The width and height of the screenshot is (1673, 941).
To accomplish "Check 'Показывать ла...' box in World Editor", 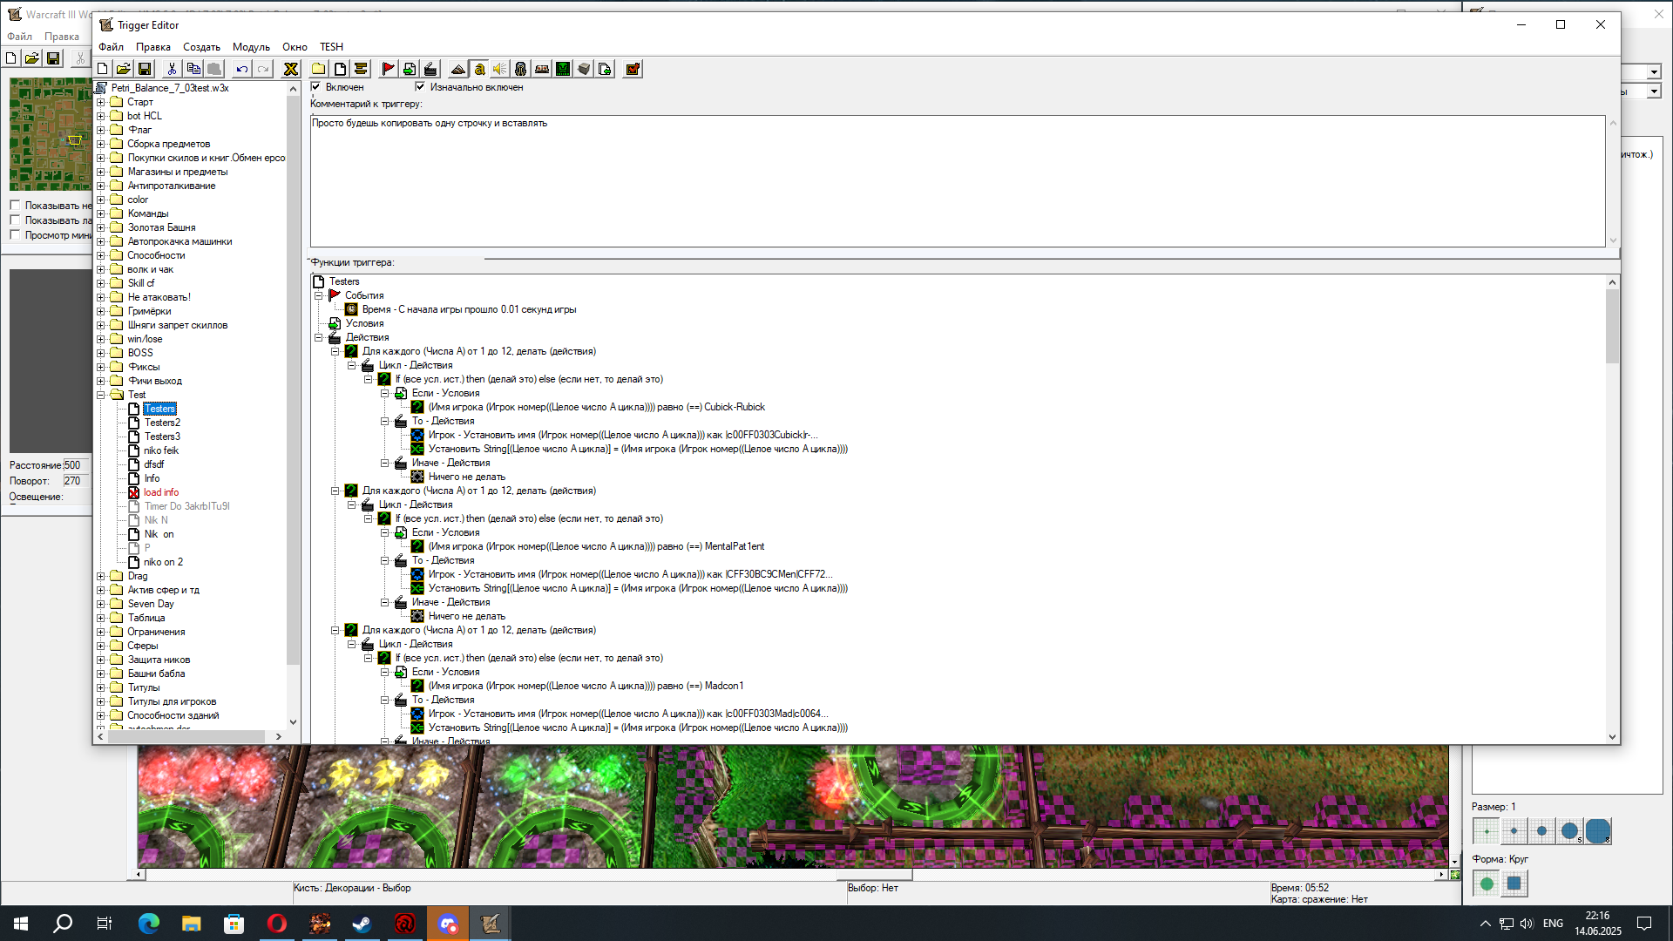I will (15, 220).
